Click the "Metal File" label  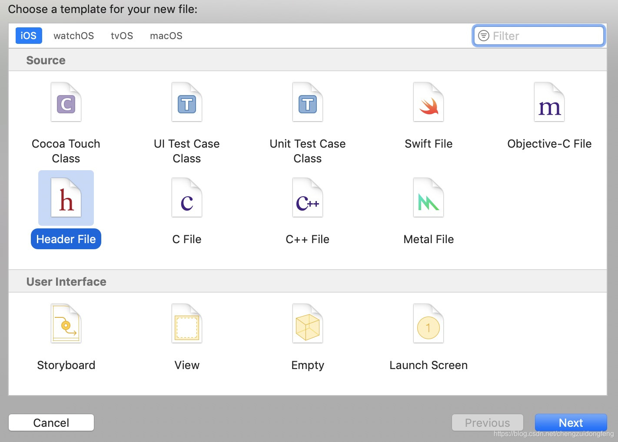pyautogui.click(x=429, y=239)
